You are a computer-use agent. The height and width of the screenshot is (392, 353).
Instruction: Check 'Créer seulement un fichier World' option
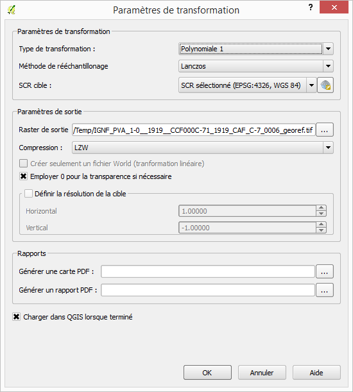24,164
